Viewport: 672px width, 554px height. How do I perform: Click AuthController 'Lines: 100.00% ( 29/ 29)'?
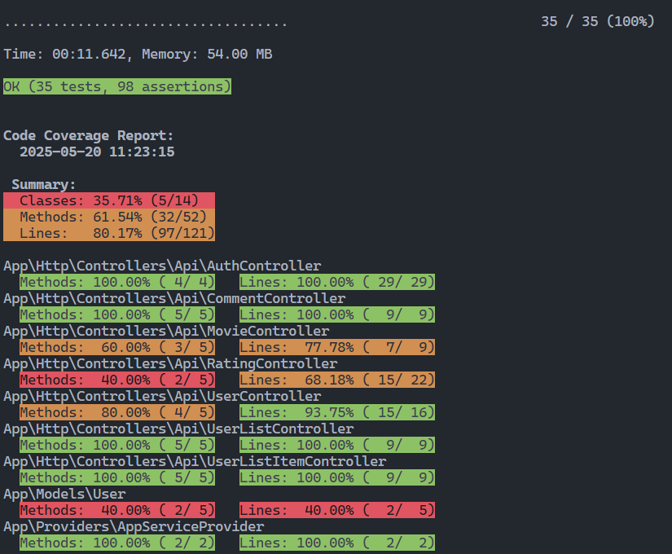click(x=337, y=282)
